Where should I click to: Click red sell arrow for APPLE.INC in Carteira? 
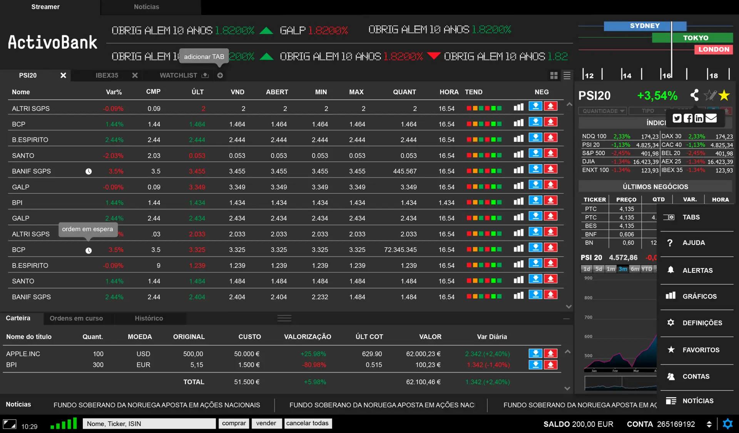tap(550, 354)
